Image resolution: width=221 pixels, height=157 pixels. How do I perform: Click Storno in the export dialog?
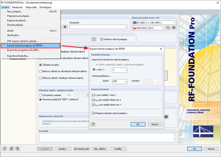click(155, 124)
